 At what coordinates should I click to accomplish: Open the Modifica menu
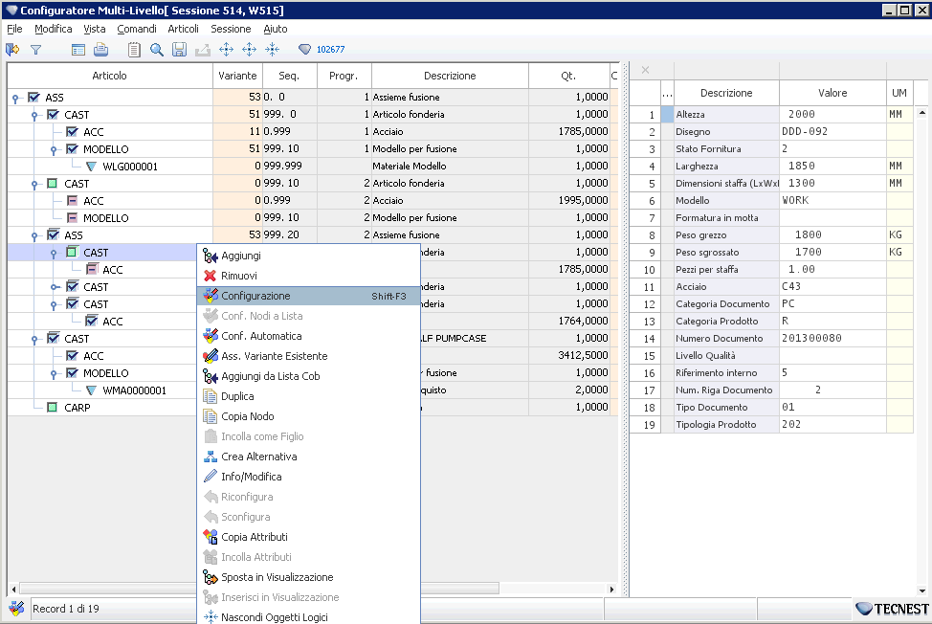coord(53,29)
